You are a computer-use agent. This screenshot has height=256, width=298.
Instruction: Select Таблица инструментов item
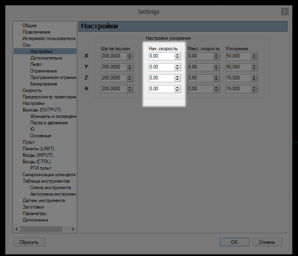click(46, 181)
